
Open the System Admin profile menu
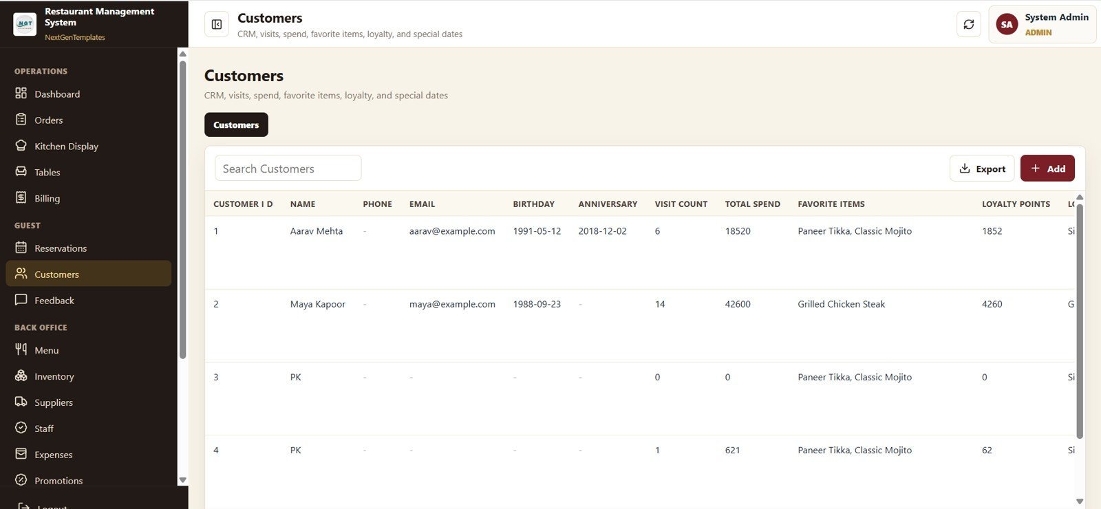[x=1042, y=25]
